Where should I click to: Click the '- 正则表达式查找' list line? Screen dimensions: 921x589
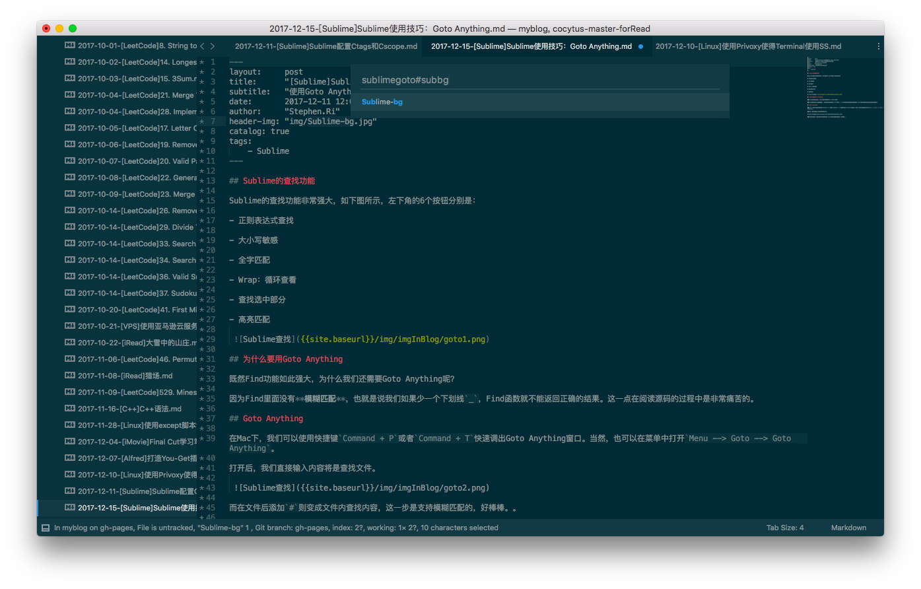point(261,221)
